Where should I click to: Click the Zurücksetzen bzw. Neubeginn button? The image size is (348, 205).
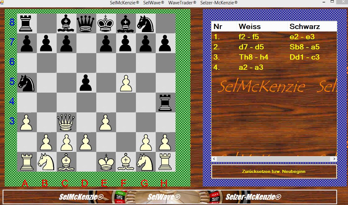(x=274, y=171)
